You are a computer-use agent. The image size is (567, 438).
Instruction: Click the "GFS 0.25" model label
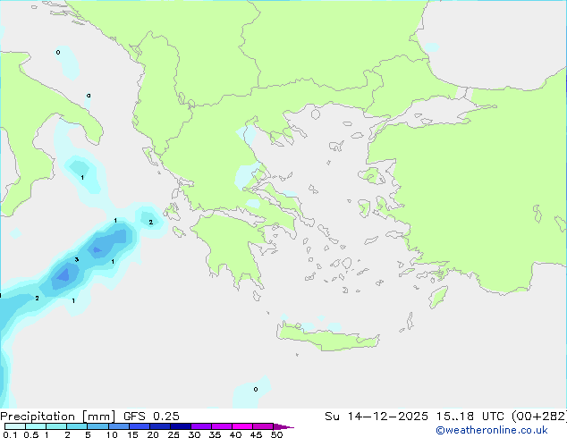tap(151, 417)
